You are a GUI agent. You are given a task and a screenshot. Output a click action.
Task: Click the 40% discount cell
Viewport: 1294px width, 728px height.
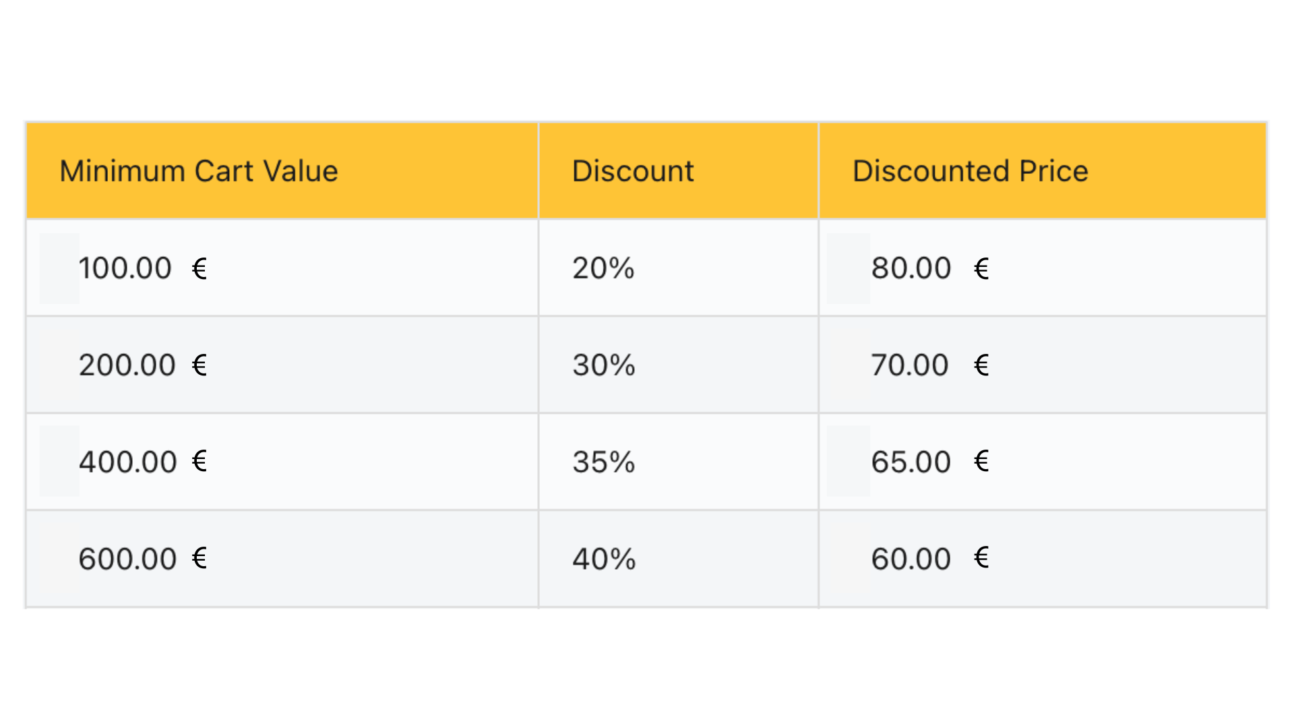(678, 559)
